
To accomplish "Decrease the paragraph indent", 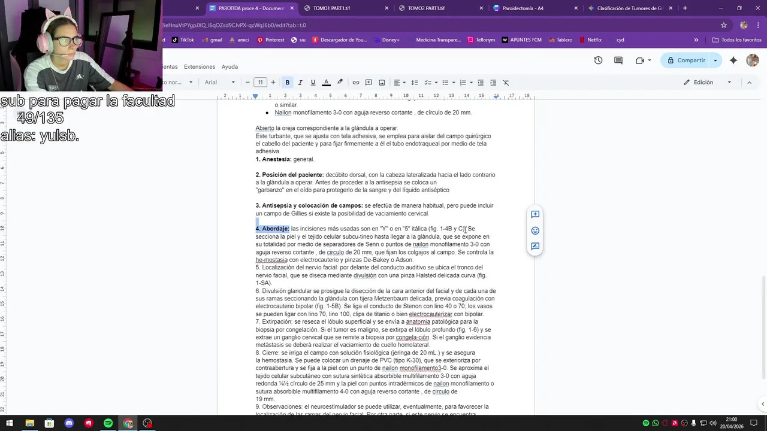I will (x=480, y=83).
